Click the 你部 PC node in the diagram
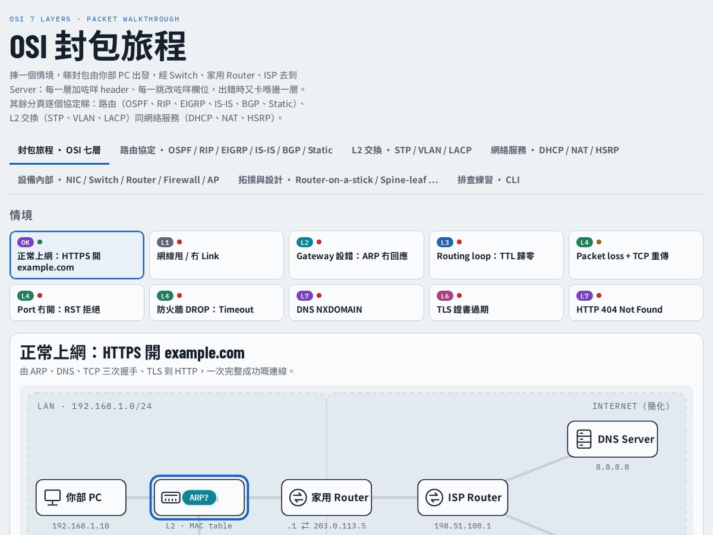The width and height of the screenshot is (713, 535). pos(81,498)
